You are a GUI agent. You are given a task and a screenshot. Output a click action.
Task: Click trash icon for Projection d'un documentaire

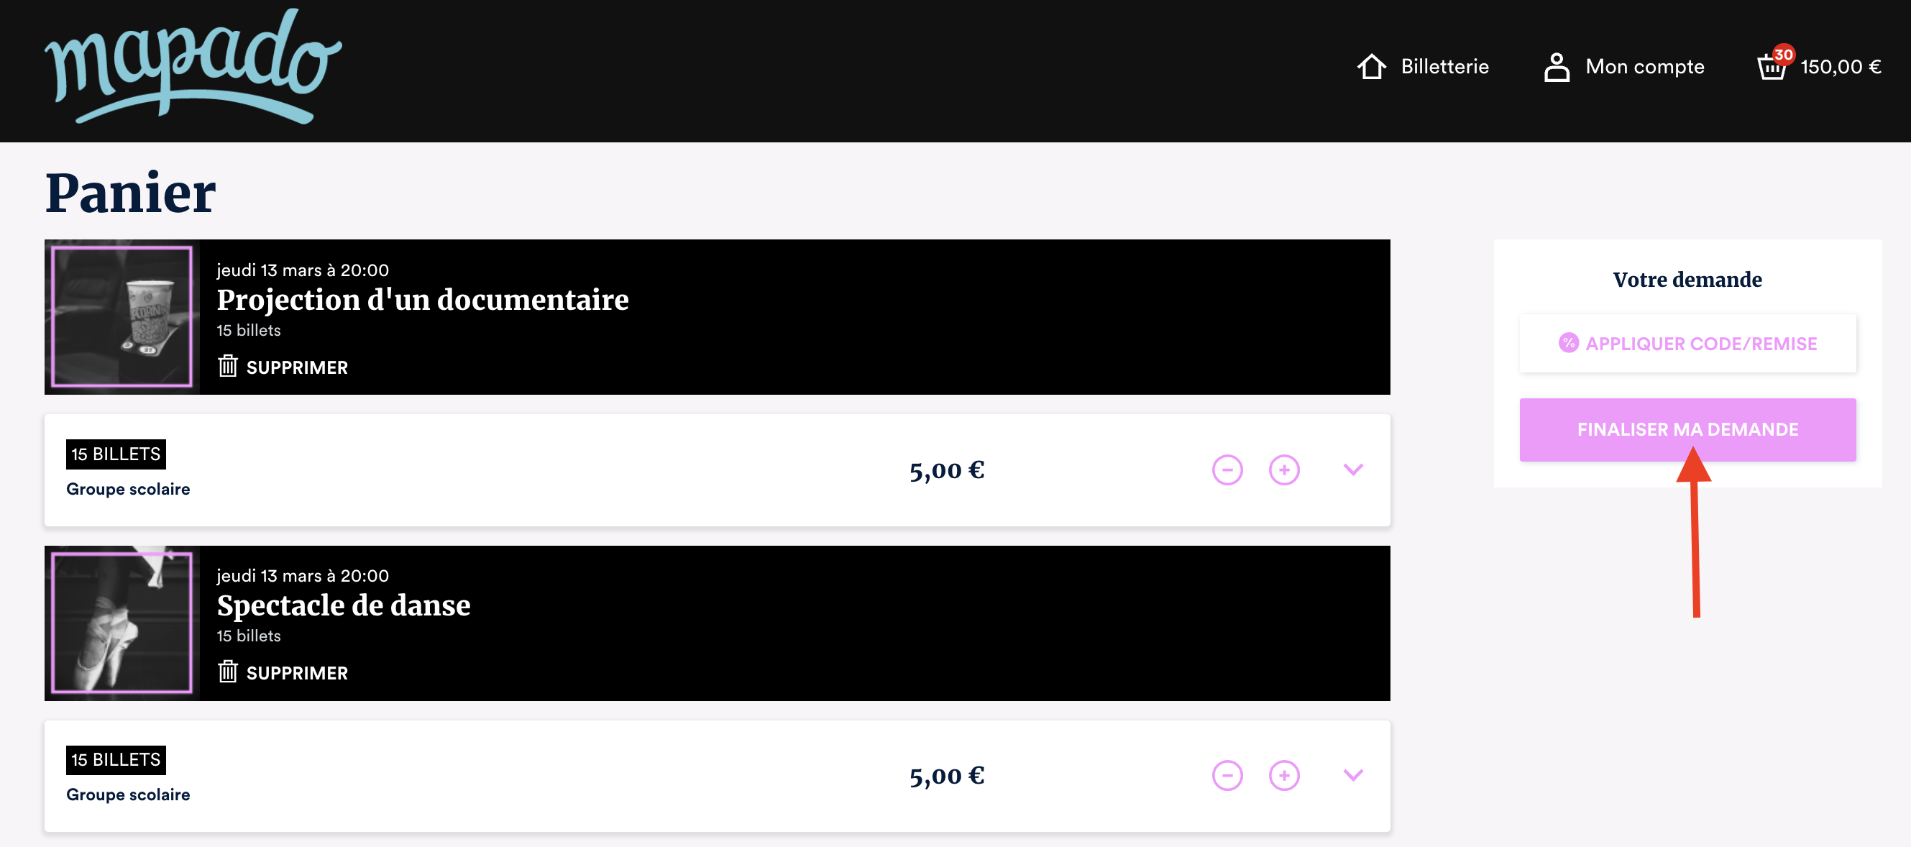coord(228,367)
